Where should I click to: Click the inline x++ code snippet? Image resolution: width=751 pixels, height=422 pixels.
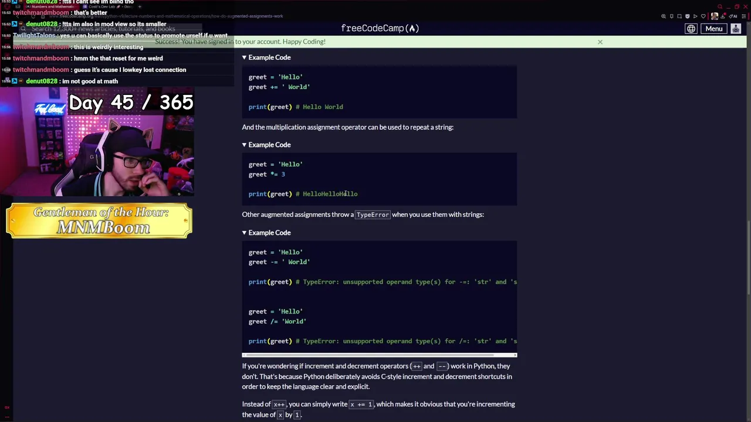pyautogui.click(x=279, y=404)
